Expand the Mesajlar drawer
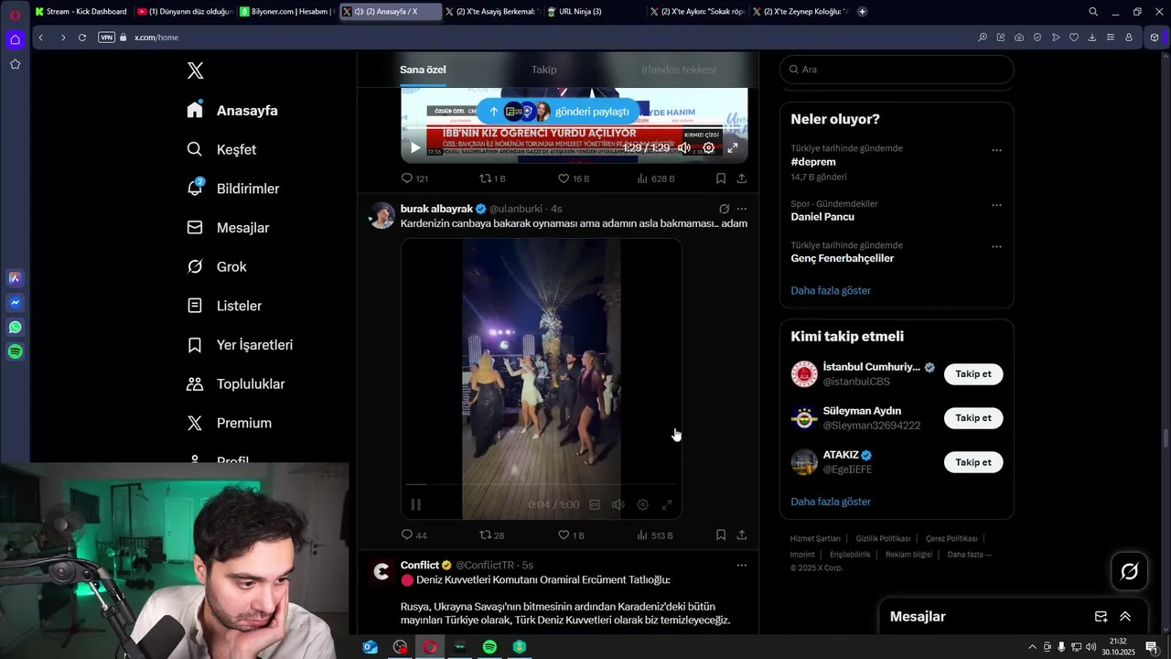 click(1125, 617)
